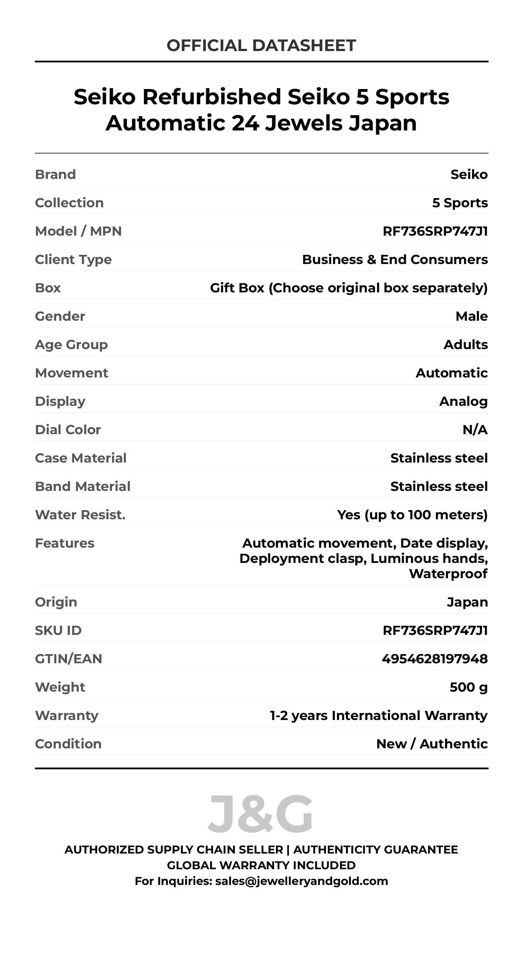The width and height of the screenshot is (523, 960).
Task: Click the New / Authentic condition value
Action: (x=432, y=744)
